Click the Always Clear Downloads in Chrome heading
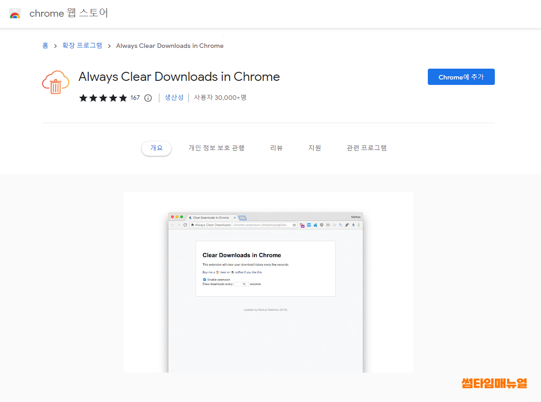This screenshot has width=541, height=402. coord(179,77)
